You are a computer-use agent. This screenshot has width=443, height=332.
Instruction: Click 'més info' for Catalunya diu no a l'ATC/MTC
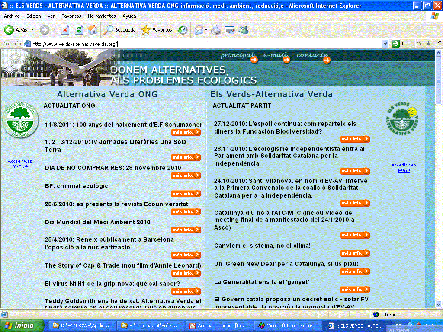coord(355,235)
